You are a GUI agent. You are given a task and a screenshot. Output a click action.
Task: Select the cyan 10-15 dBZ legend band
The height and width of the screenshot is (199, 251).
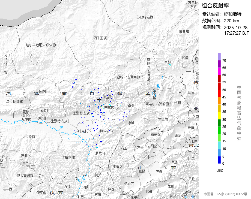[219, 145]
